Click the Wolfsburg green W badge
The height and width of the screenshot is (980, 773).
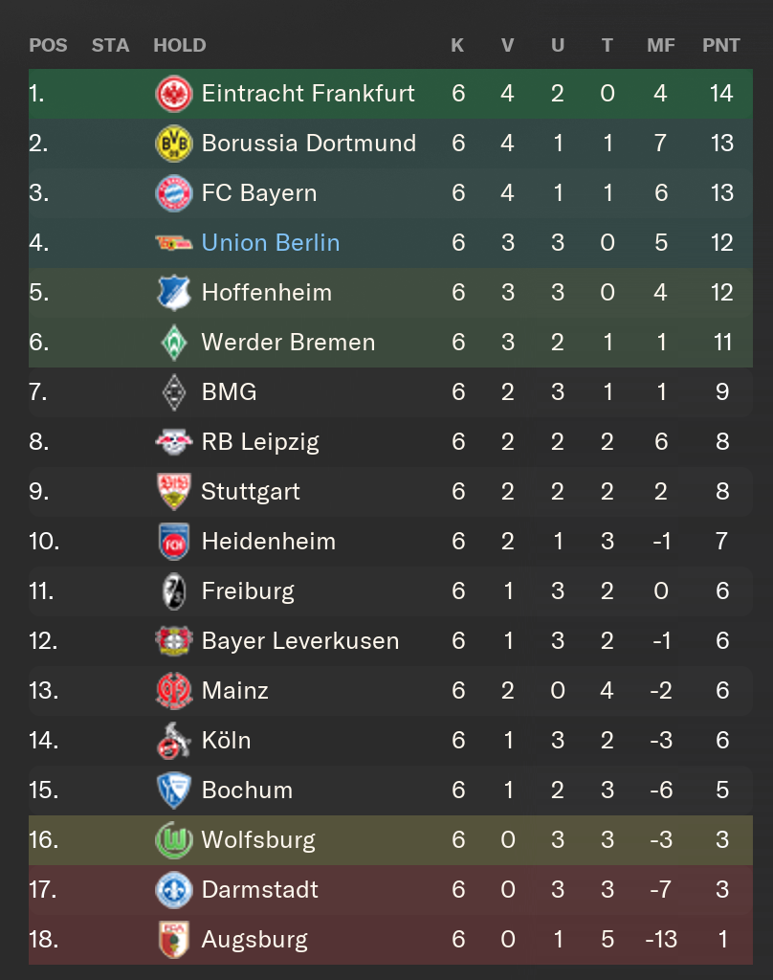pos(174,840)
